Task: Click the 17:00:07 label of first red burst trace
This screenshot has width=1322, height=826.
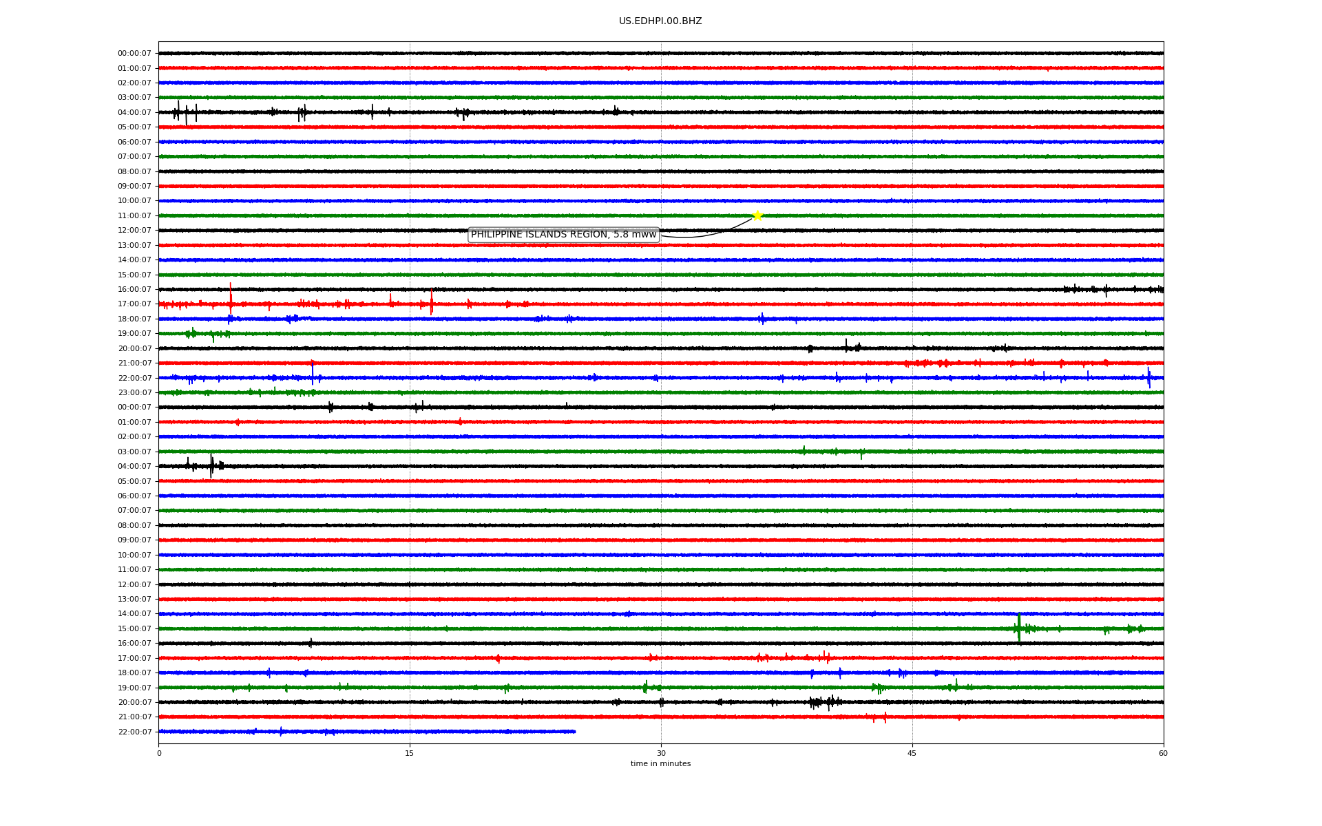Action: [x=134, y=304]
